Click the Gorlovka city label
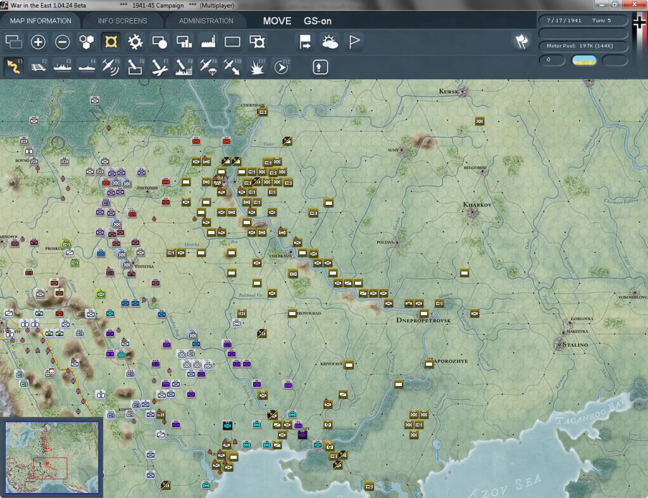 pos(582,319)
